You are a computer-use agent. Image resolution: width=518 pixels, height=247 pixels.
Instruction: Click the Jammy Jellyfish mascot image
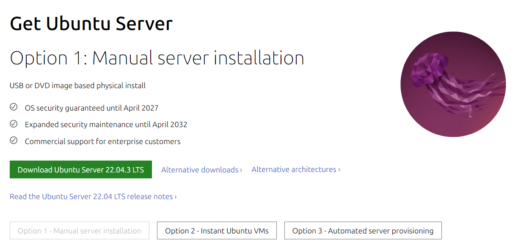[x=453, y=84]
